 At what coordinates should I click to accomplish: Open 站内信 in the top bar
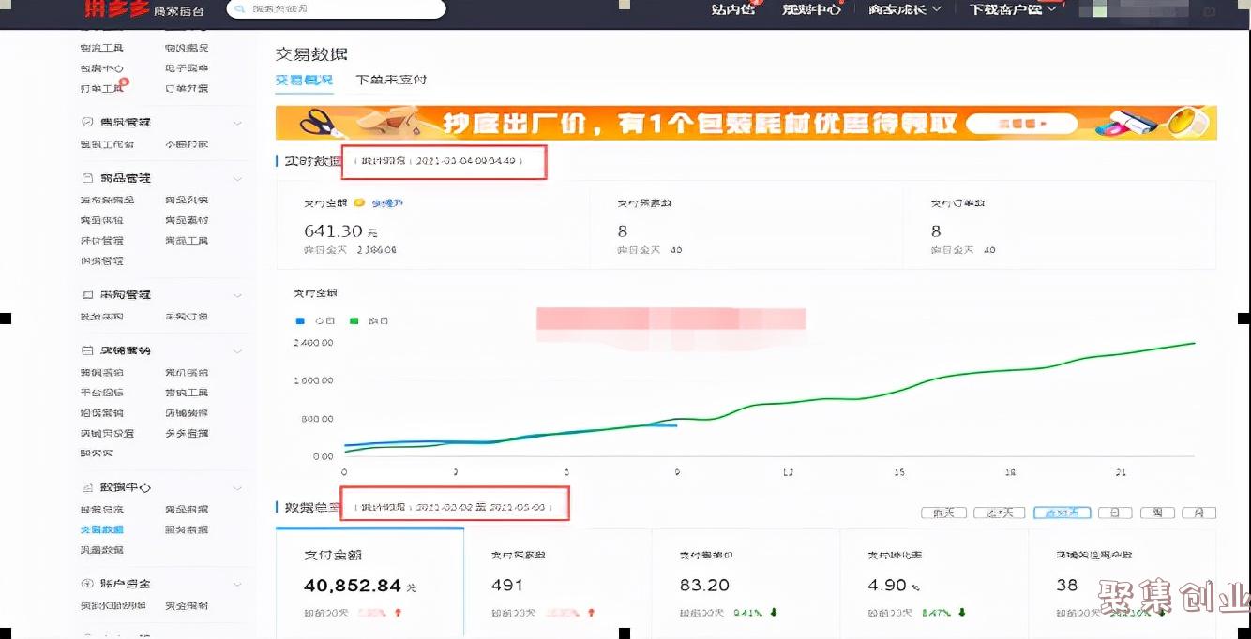click(732, 9)
